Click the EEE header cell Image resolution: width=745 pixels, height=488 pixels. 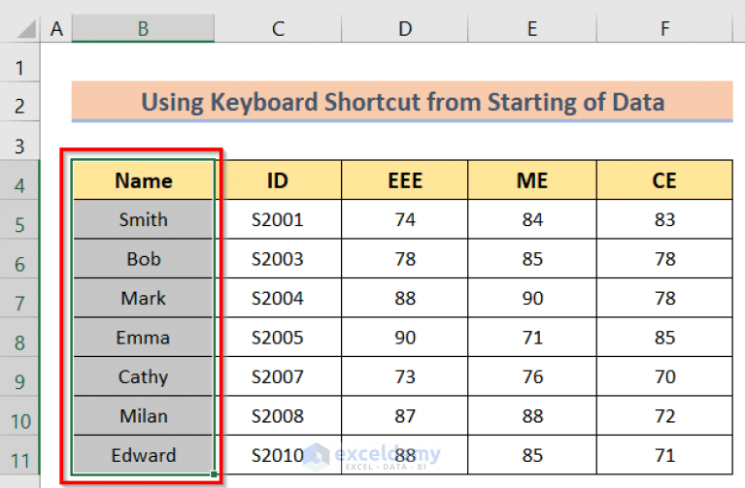pos(405,180)
